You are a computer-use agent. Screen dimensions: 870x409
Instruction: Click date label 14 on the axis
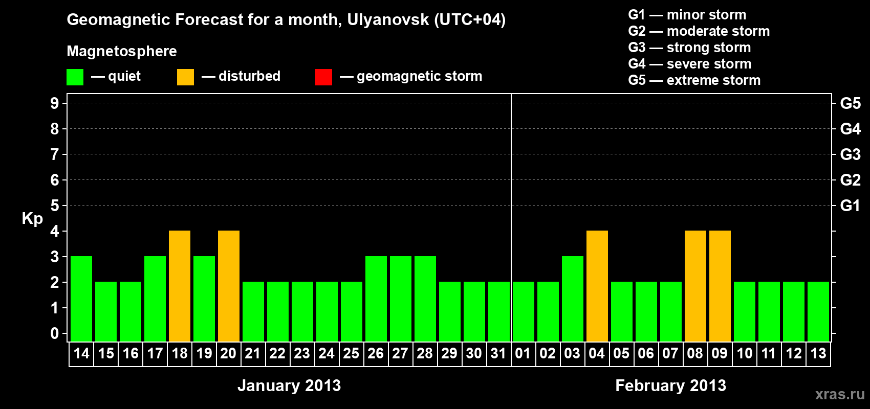pyautogui.click(x=81, y=353)
